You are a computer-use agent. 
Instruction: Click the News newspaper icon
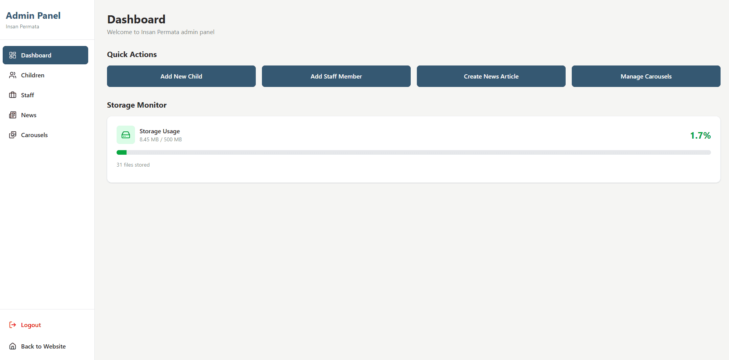13,115
